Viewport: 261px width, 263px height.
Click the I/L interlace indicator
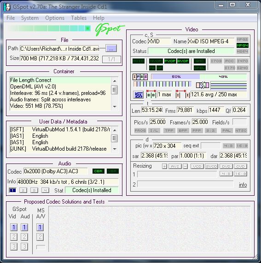click(154, 130)
